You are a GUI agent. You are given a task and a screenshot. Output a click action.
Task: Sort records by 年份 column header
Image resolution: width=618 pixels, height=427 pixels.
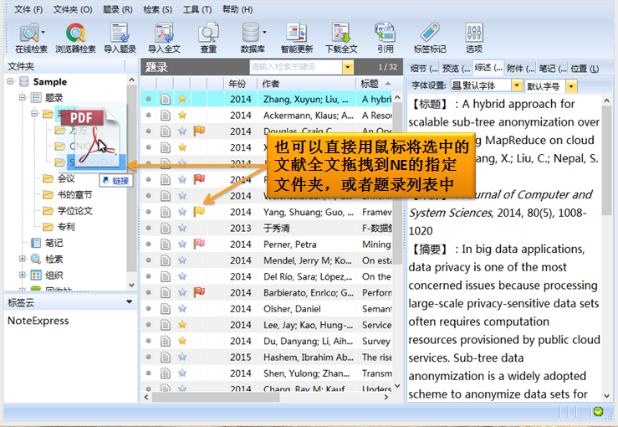[241, 84]
